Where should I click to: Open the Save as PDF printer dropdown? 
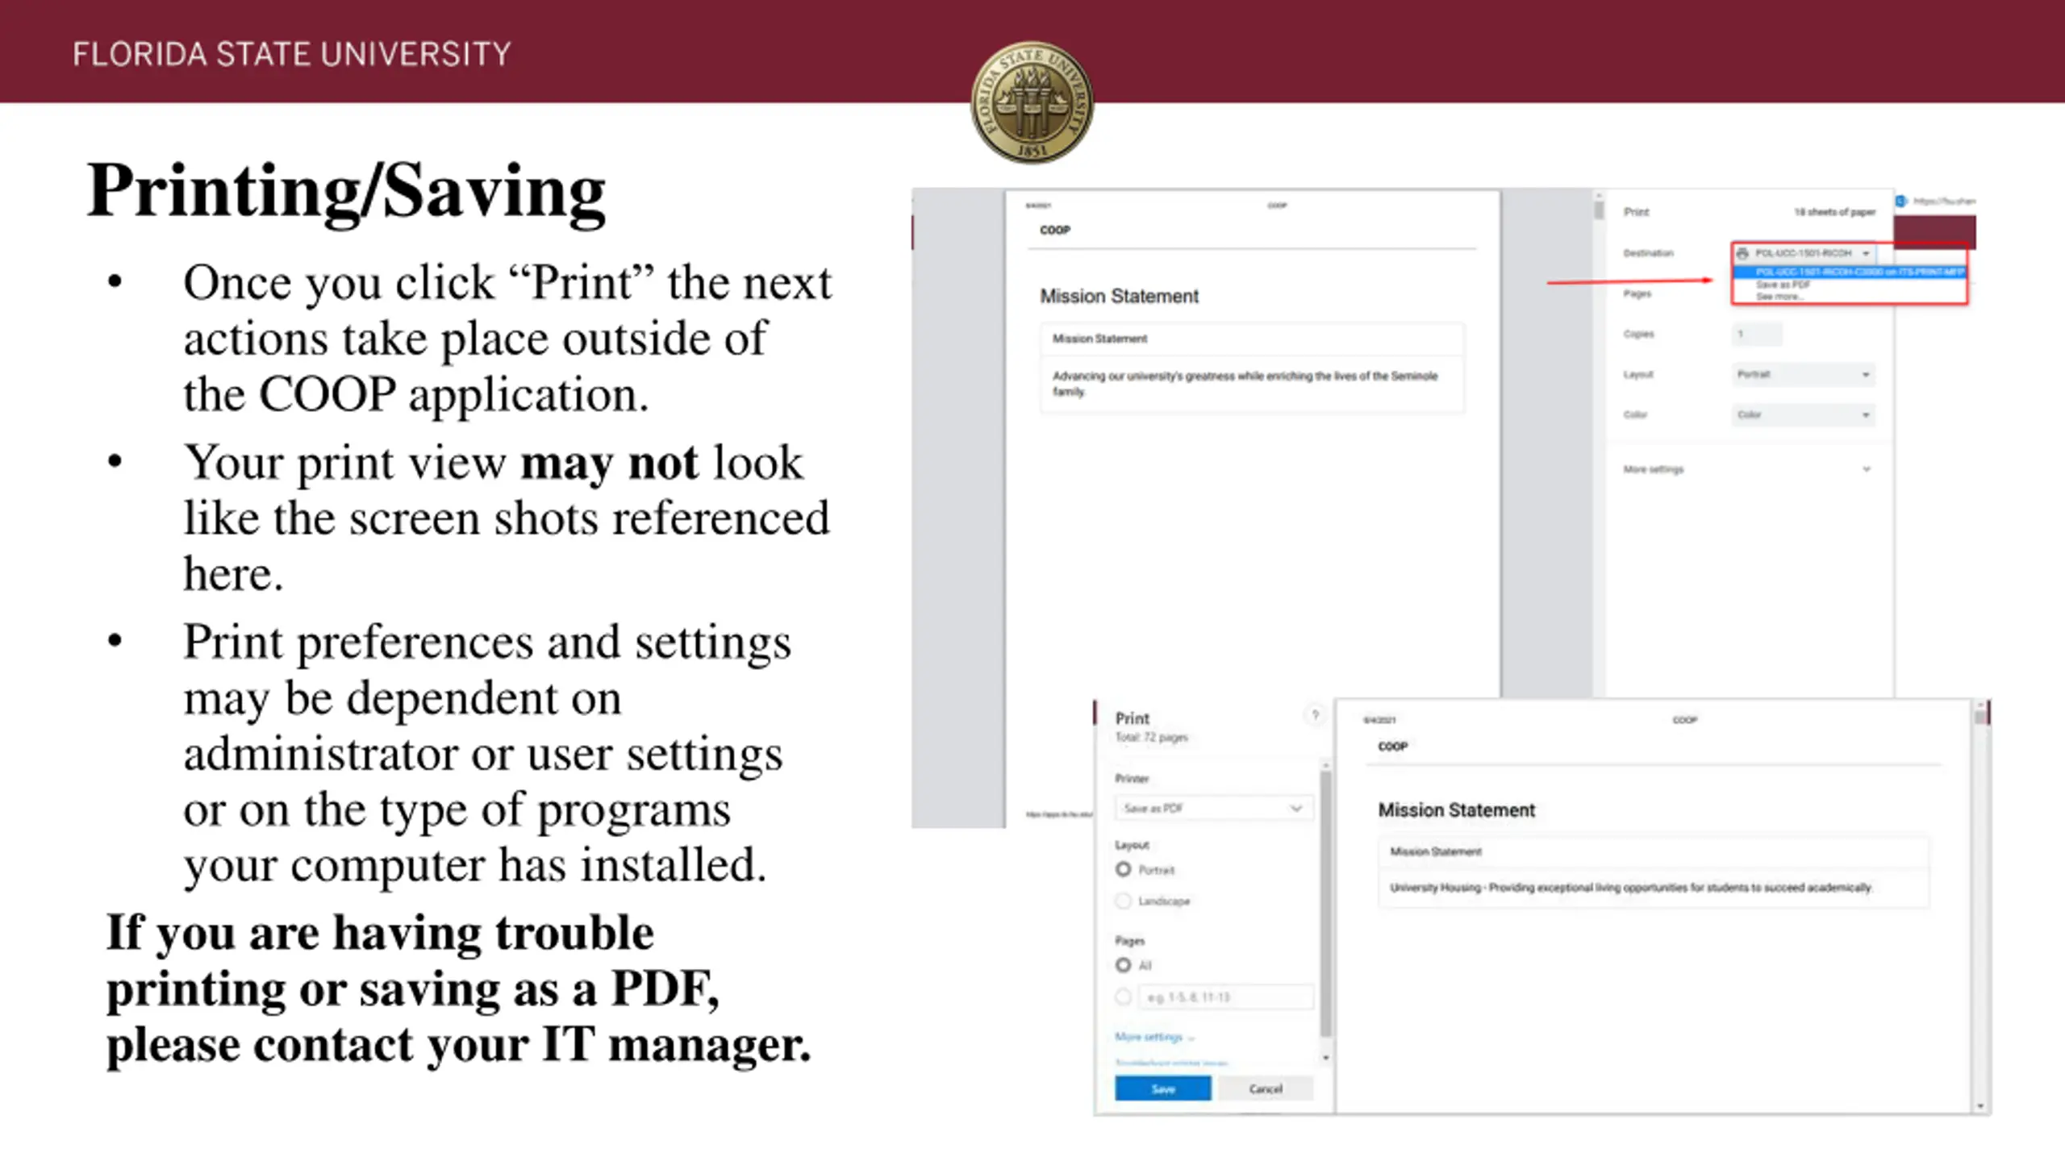pyautogui.click(x=1214, y=808)
